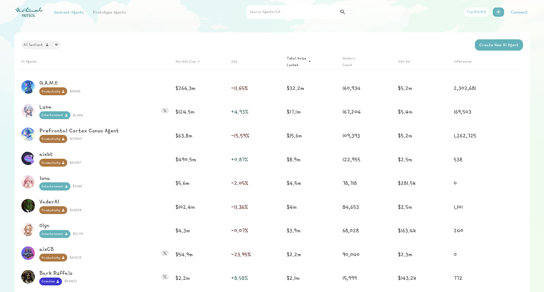
Task: Open Prefrontal Cortex Convo Agent name
Action: click(79, 131)
